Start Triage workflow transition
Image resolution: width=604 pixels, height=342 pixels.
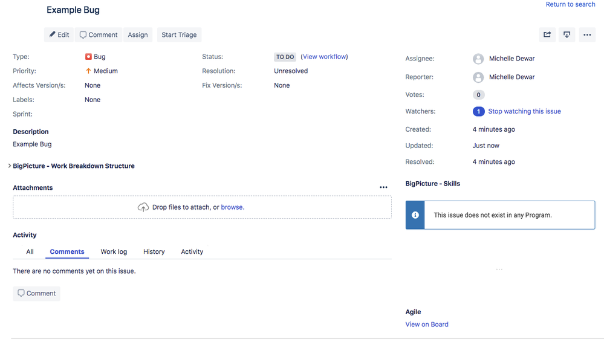179,34
